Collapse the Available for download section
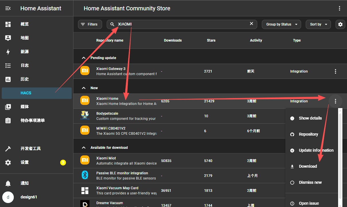This screenshot has width=347, height=207. click(84, 147)
